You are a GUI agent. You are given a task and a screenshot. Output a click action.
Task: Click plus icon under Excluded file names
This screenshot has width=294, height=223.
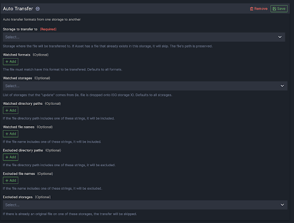click(x=7, y=181)
